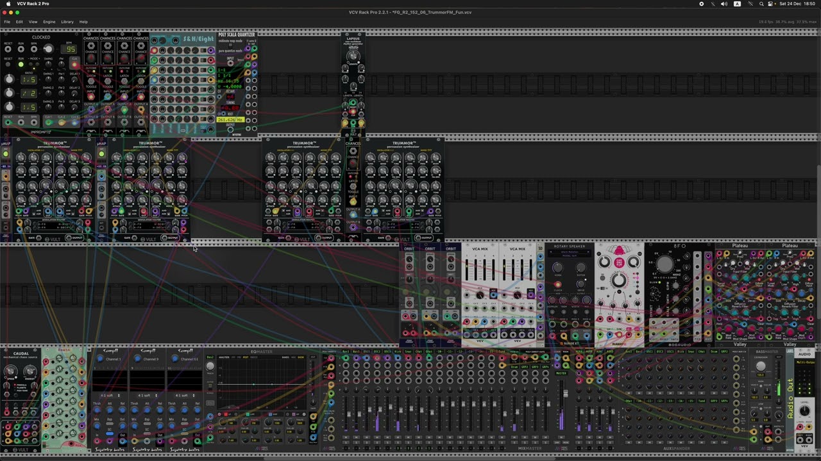Click the CLOCK jack on Rotary Speaker
This screenshot has height=461, width=821.
point(557,285)
